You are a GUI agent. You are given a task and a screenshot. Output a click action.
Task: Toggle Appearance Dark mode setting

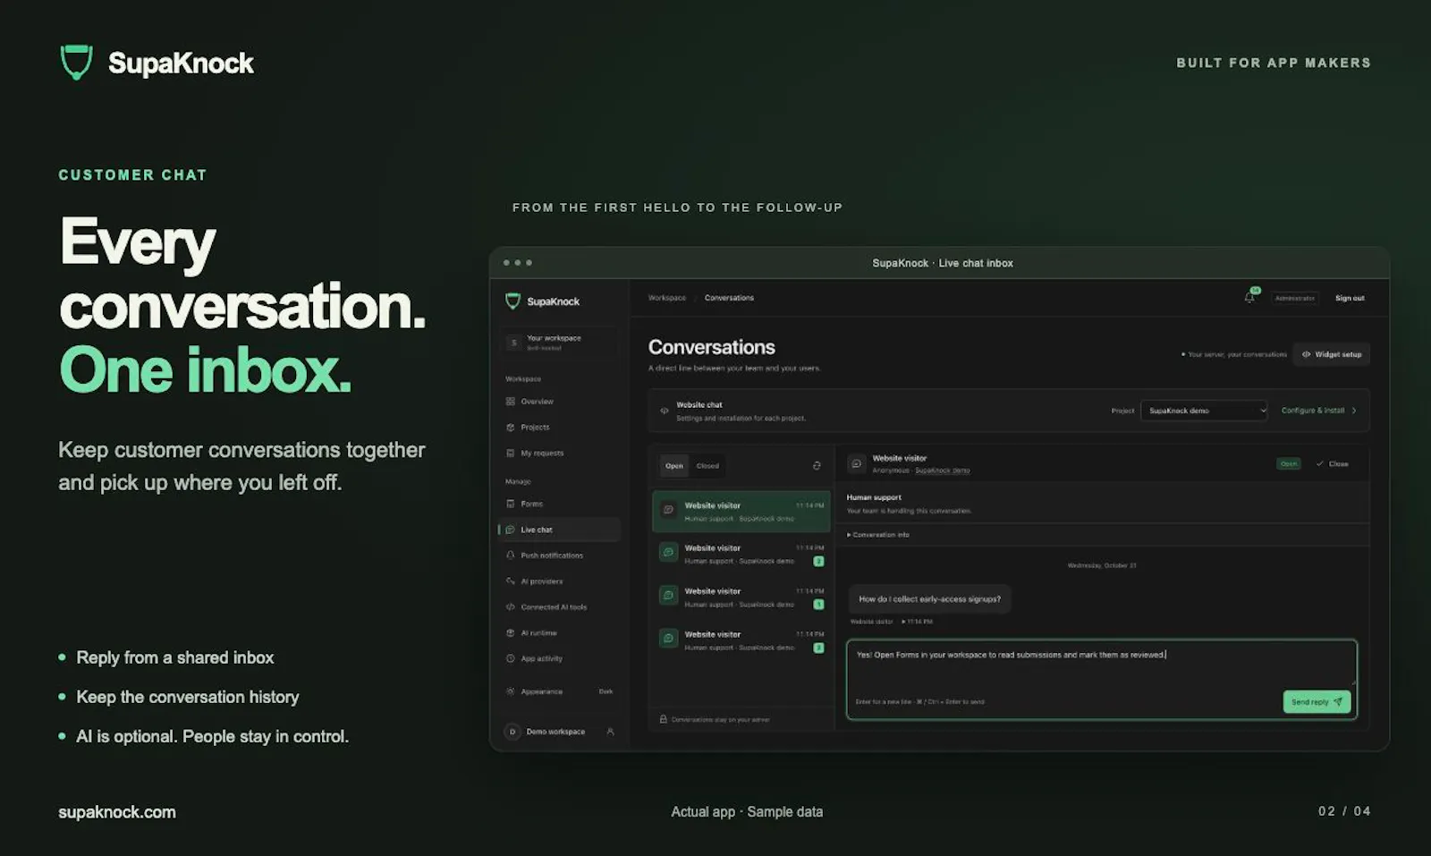pyautogui.click(x=561, y=691)
